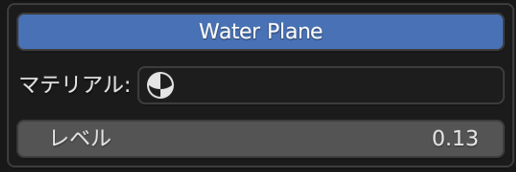Click the マテリアル: label text
The width and height of the screenshot is (516, 172).
pos(75,85)
